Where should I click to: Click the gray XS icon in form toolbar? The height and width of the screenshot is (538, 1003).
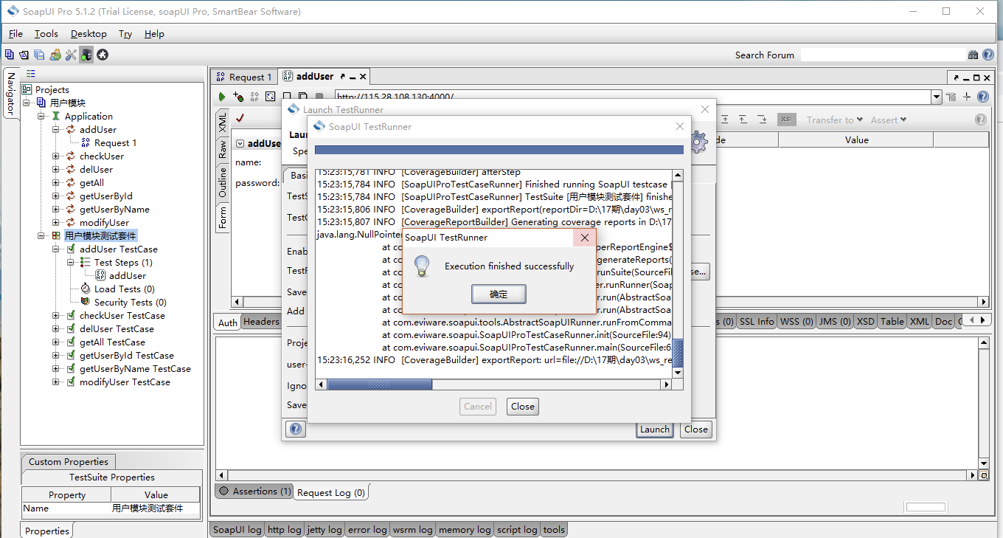(x=787, y=120)
